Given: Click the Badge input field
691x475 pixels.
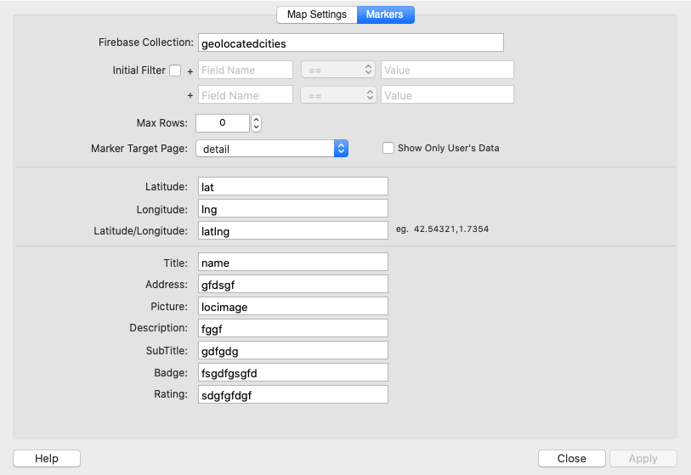Looking at the screenshot, I should (x=292, y=372).
